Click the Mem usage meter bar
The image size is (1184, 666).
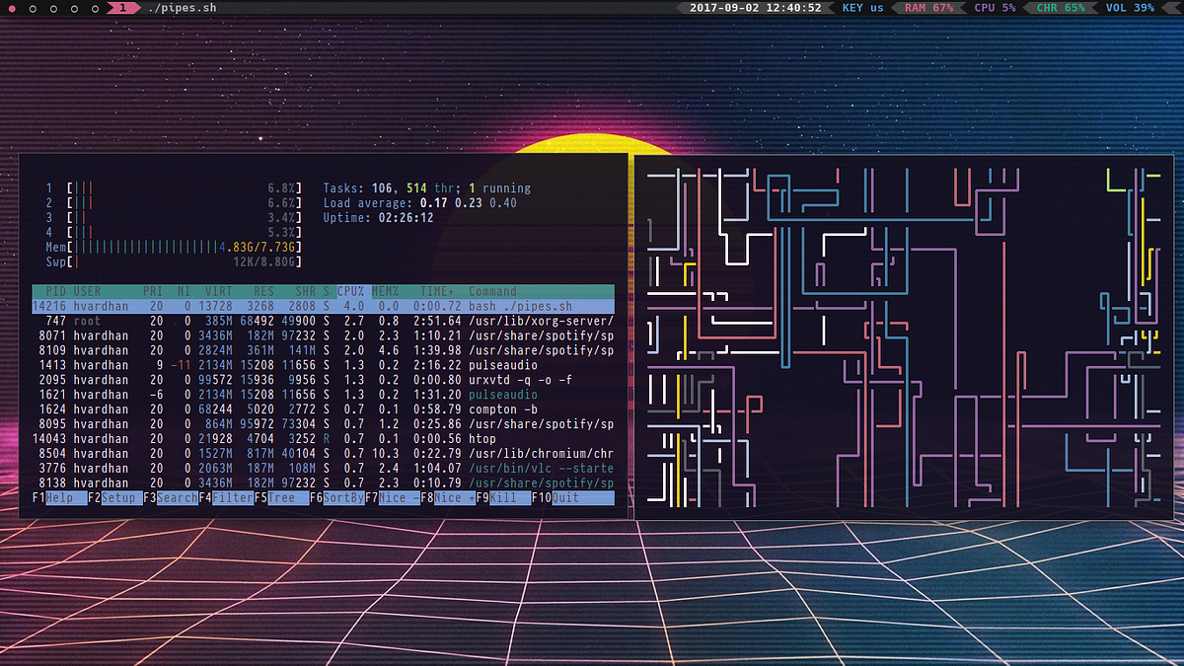[x=178, y=247]
